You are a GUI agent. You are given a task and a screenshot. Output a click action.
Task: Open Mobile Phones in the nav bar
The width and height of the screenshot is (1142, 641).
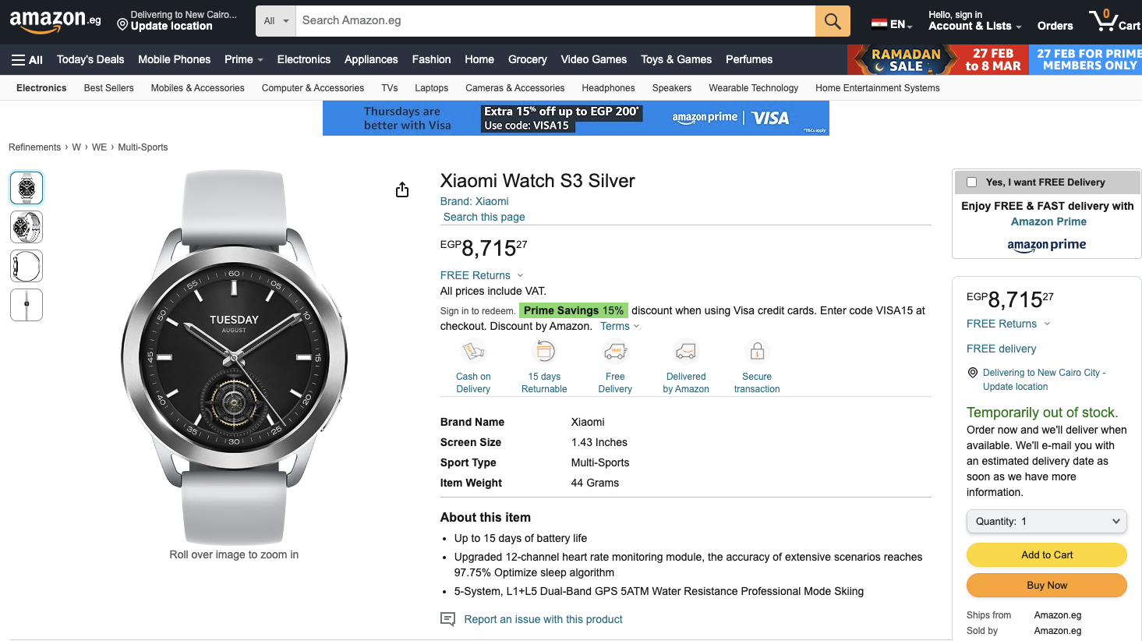pyautogui.click(x=175, y=59)
